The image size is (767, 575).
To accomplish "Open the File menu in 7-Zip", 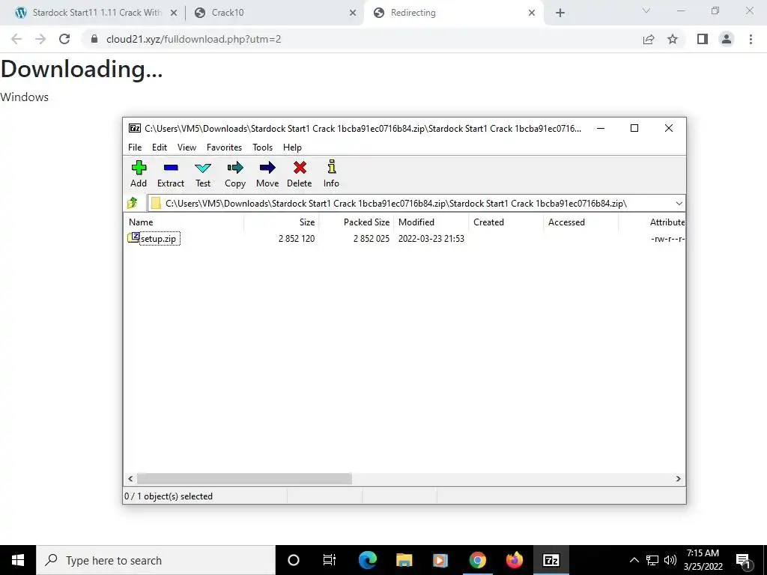I will click(135, 147).
